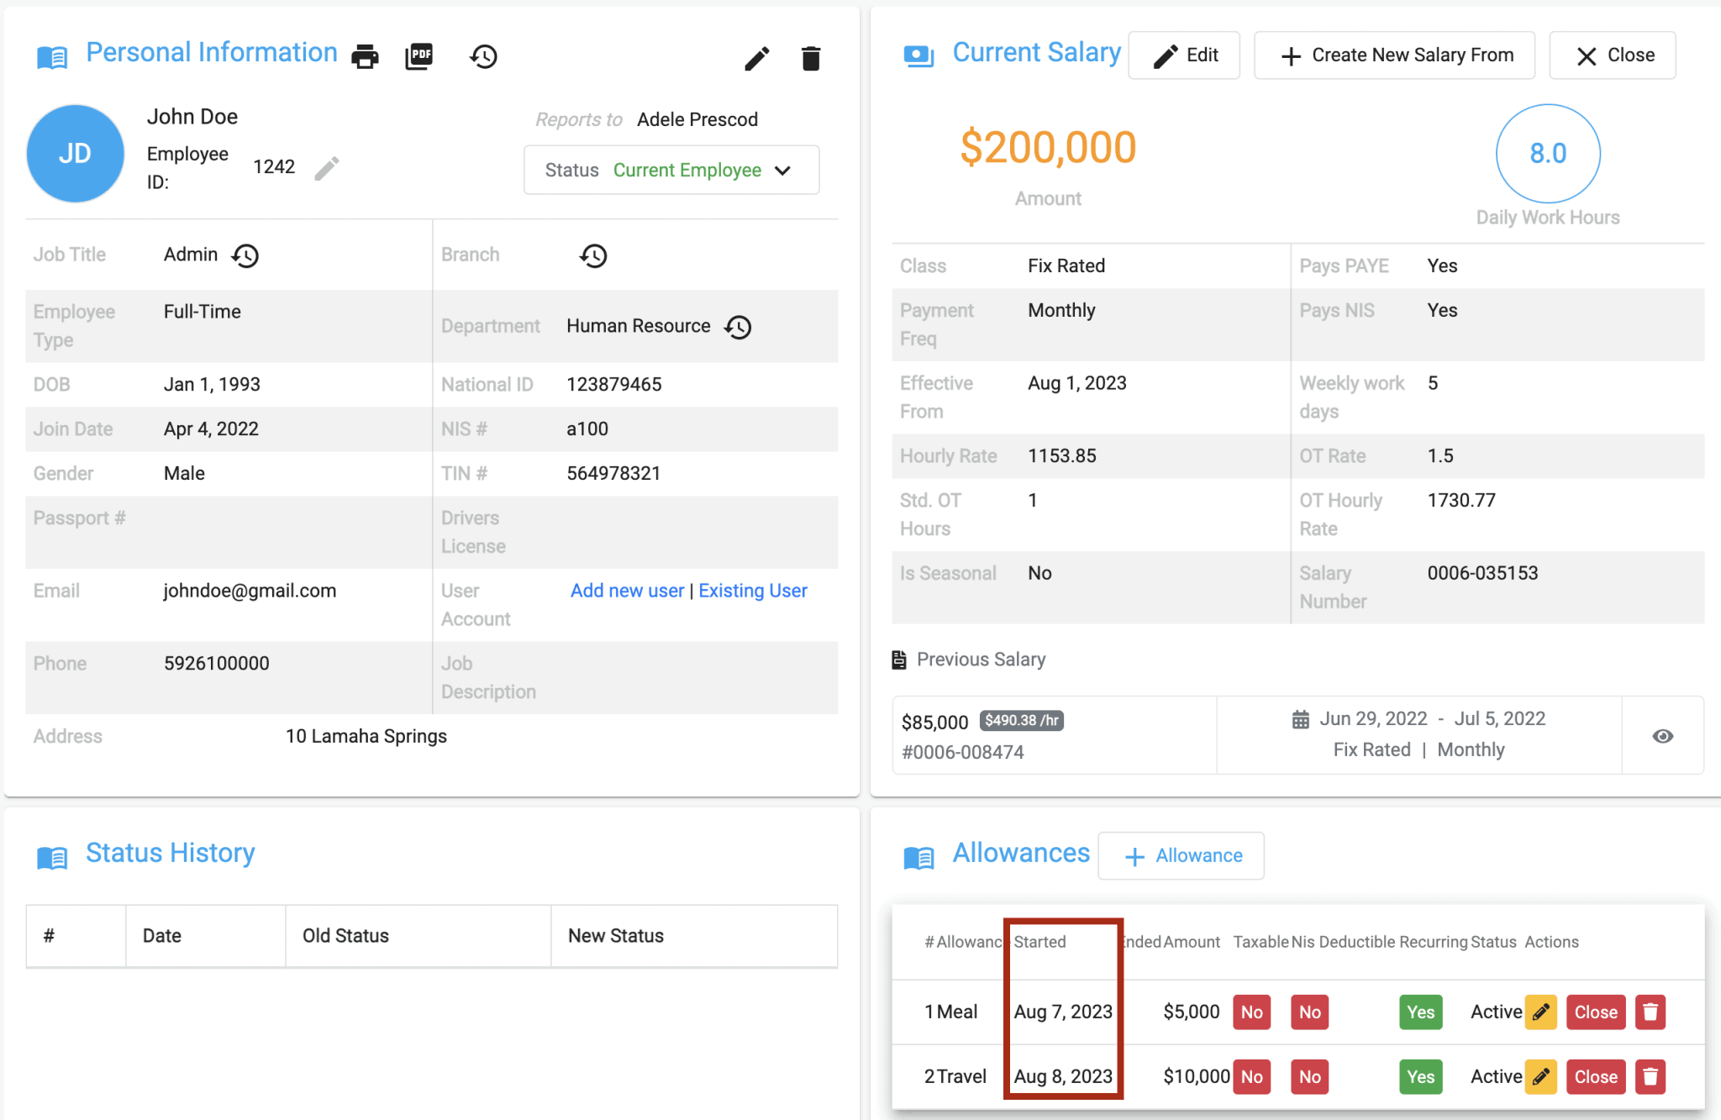Image resolution: width=1721 pixels, height=1120 pixels.
Task: View Department change history
Action: point(738,327)
